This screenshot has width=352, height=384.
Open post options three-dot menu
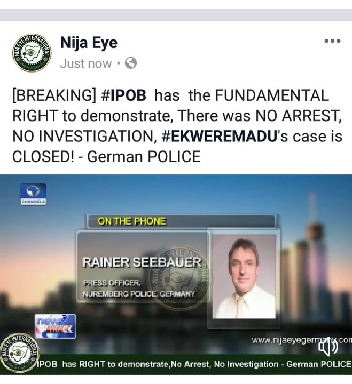click(332, 41)
